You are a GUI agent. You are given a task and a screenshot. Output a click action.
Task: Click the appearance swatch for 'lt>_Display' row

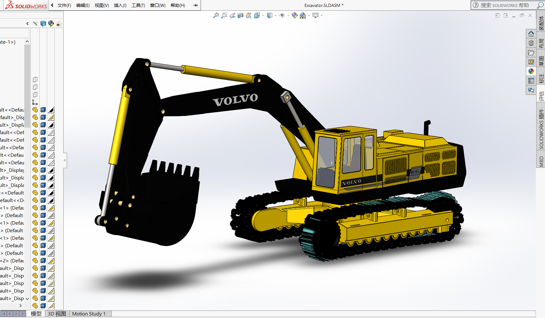click(51, 170)
